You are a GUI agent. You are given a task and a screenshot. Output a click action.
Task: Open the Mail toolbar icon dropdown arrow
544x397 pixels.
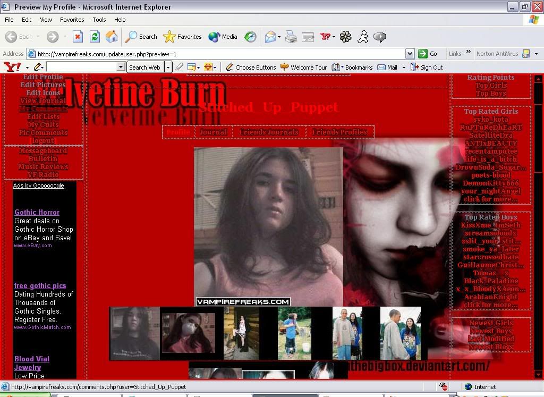pos(279,37)
